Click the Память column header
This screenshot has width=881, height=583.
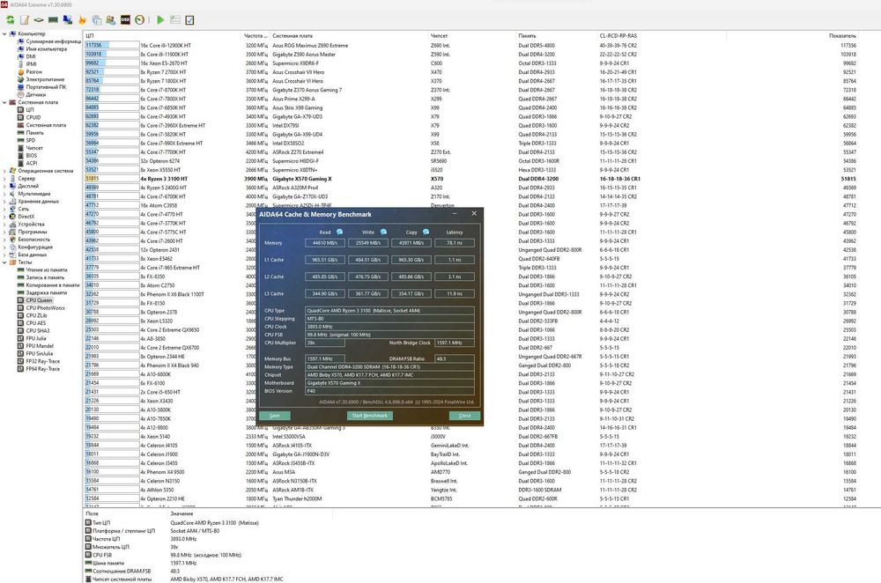click(556, 36)
